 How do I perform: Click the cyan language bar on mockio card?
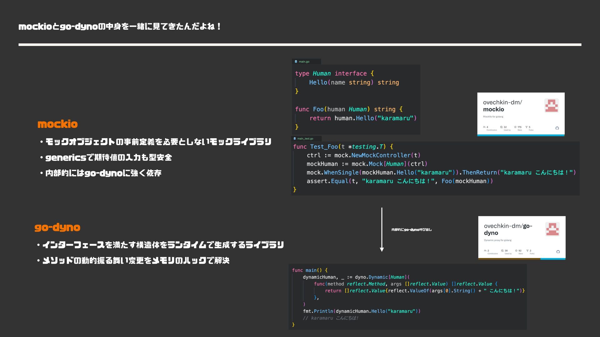(x=521, y=135)
